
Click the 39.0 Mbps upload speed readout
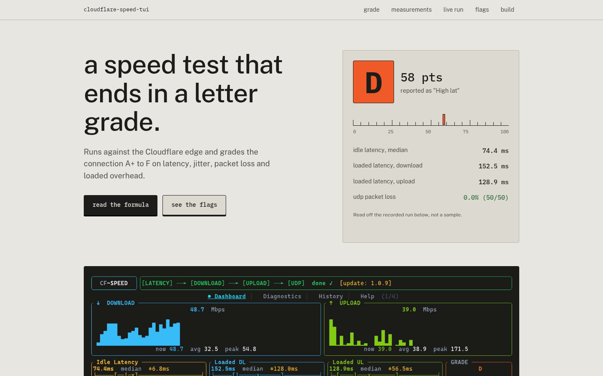[x=419, y=310]
